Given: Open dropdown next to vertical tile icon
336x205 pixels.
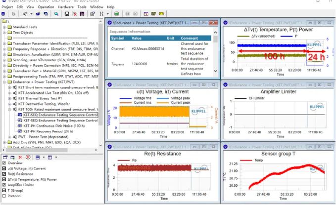Looking at the screenshot, I should coord(56,157).
